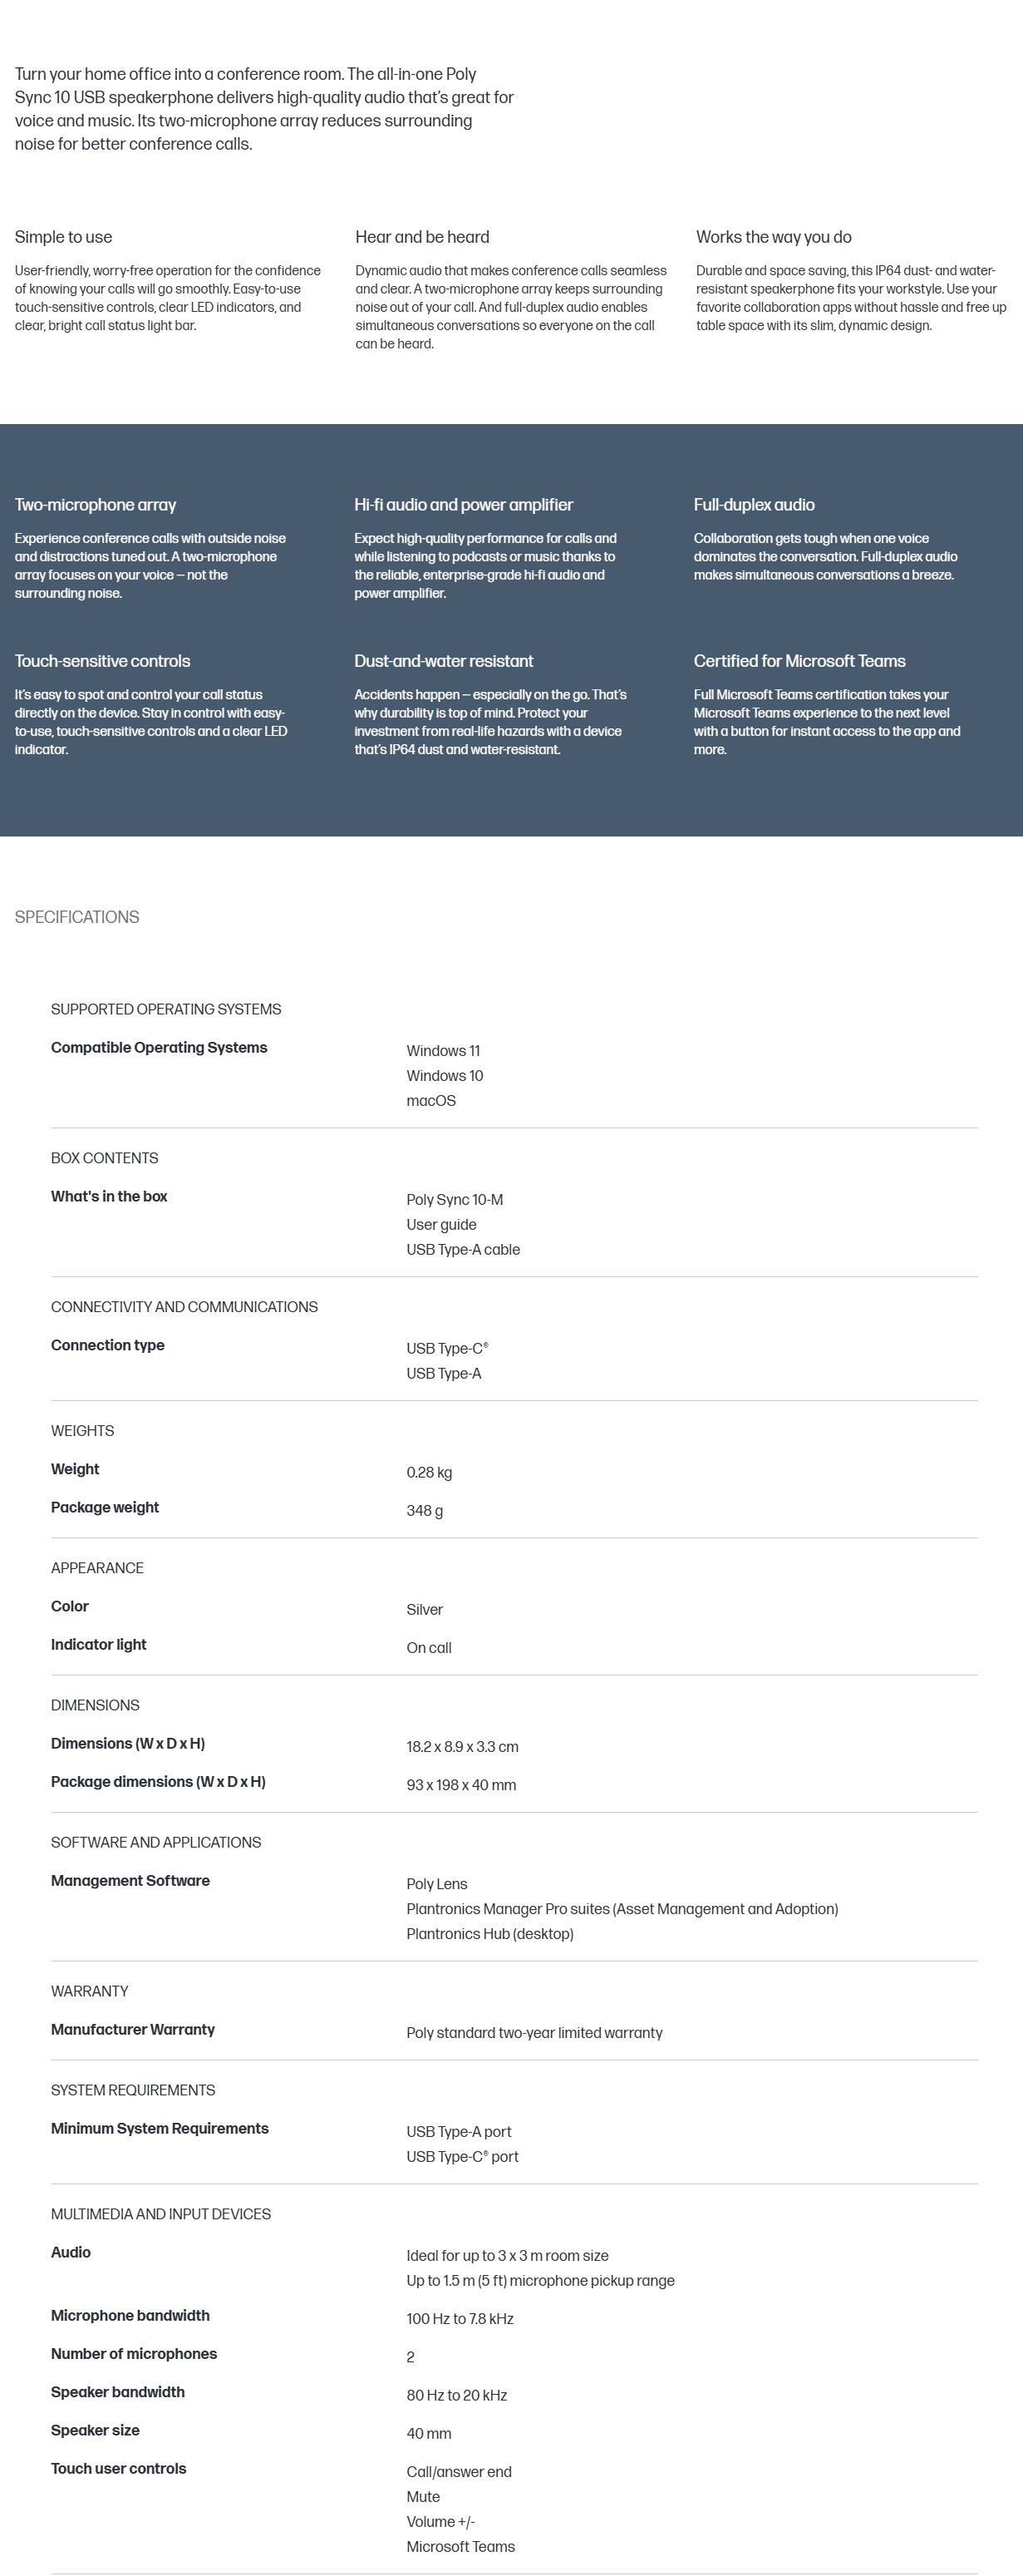This screenshot has width=1023, height=2576.
Task: Select the 'Touch-sensitive controls' feature title
Action: (x=102, y=661)
